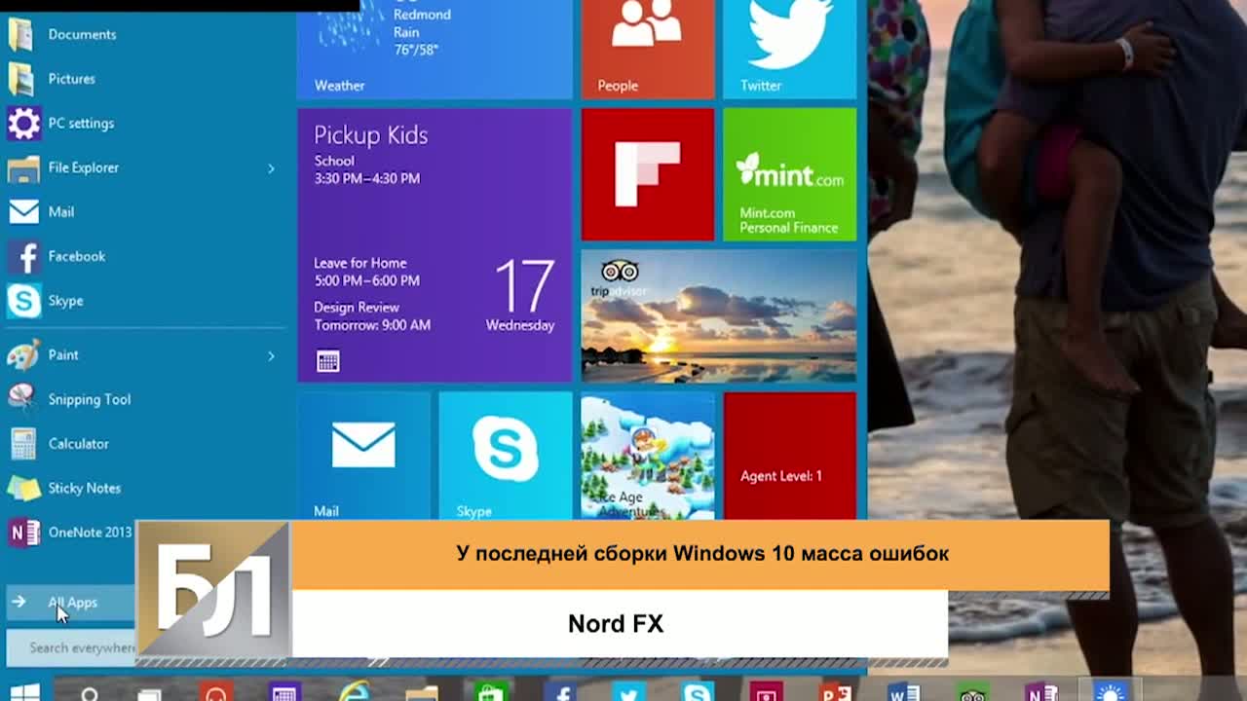Screen dimensions: 1247x701
Task: Open the People tile
Action: (648, 49)
